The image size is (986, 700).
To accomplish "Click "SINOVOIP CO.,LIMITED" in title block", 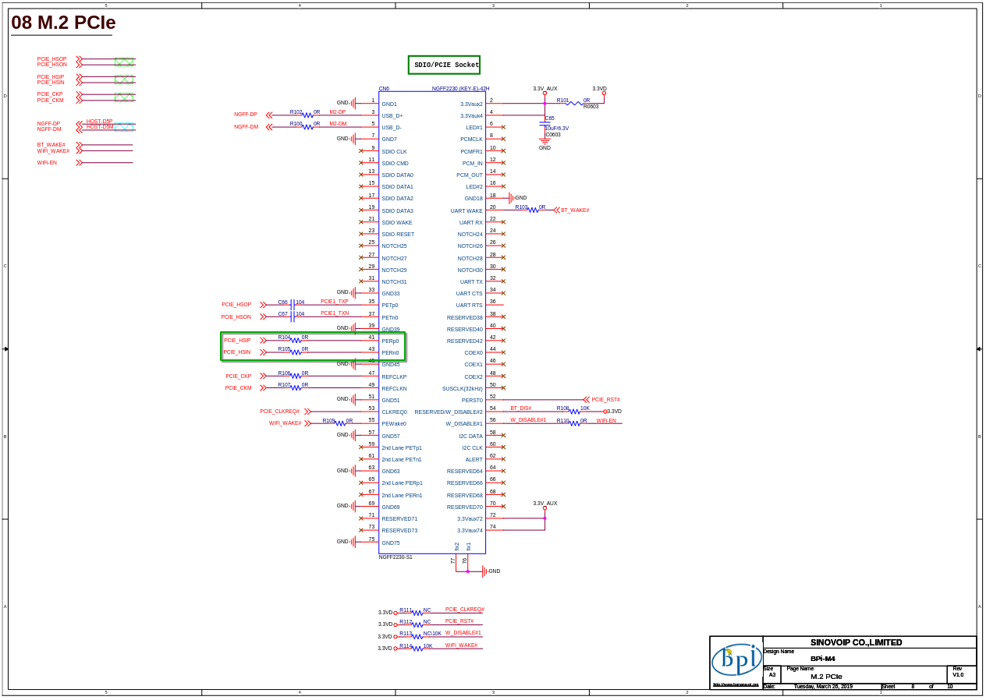I will 856,642.
